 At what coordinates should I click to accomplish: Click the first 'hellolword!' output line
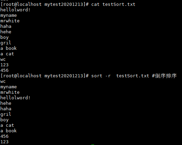[x=15, y=10]
